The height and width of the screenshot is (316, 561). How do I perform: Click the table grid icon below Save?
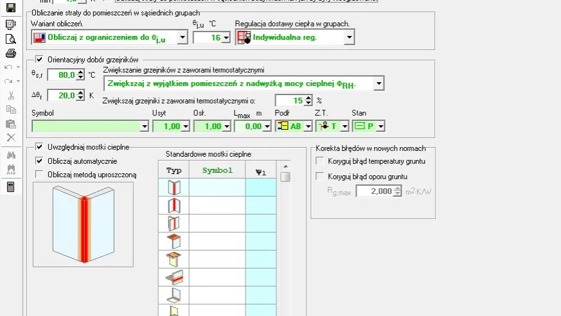pos(10,24)
